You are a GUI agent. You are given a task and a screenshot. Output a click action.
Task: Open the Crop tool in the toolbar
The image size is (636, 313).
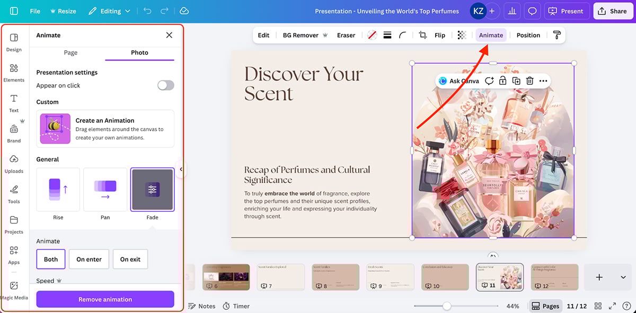tap(422, 35)
